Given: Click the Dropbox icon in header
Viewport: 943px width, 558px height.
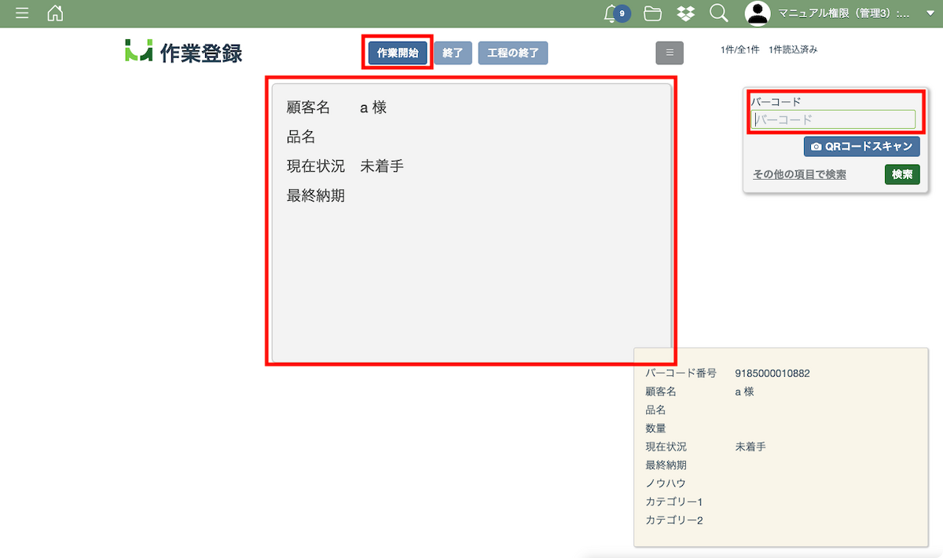Looking at the screenshot, I should click(685, 13).
